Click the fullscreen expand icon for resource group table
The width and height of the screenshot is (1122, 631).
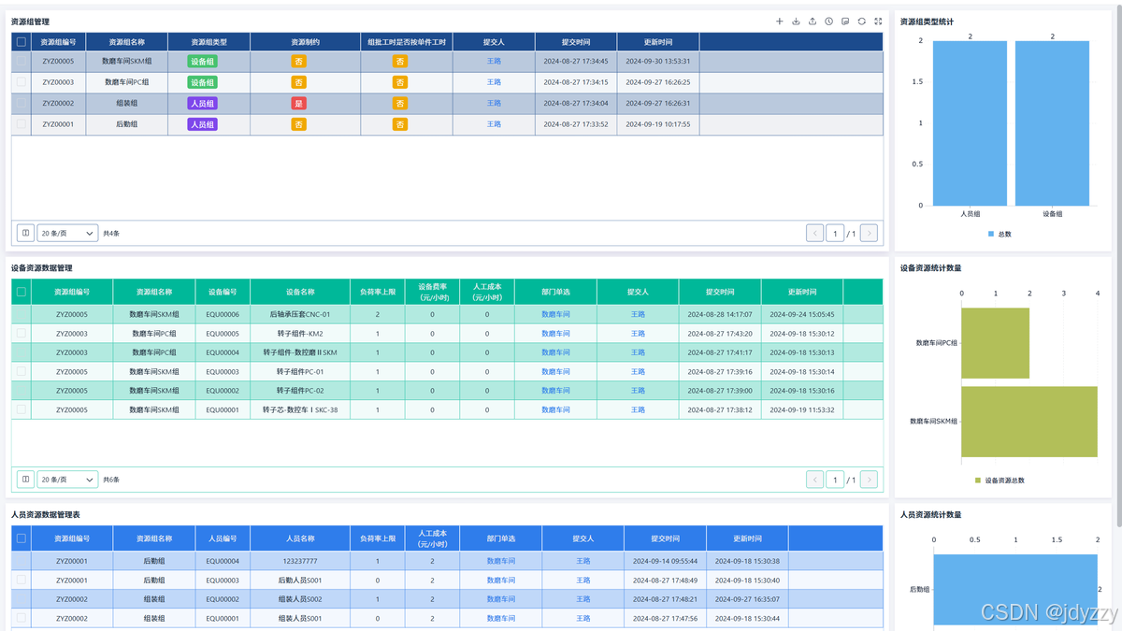[x=878, y=22]
